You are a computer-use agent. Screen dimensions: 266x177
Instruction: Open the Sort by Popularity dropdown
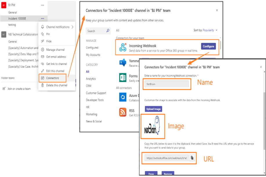(x=210, y=30)
